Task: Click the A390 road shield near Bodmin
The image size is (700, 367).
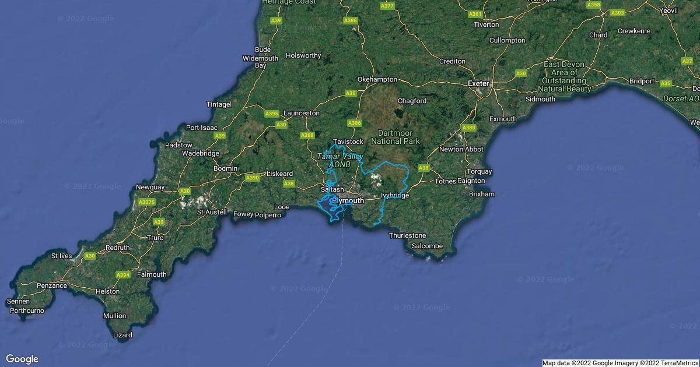Action: (x=253, y=178)
